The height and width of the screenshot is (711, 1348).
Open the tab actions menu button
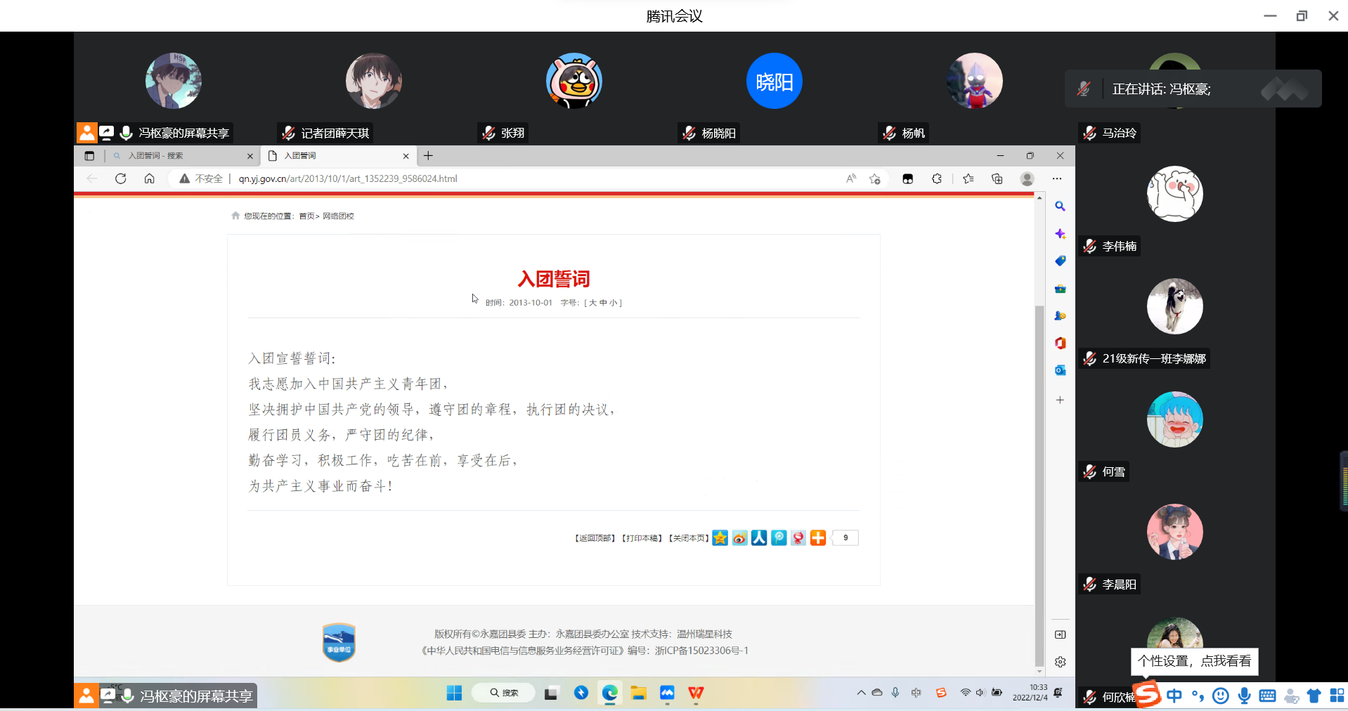tap(89, 156)
